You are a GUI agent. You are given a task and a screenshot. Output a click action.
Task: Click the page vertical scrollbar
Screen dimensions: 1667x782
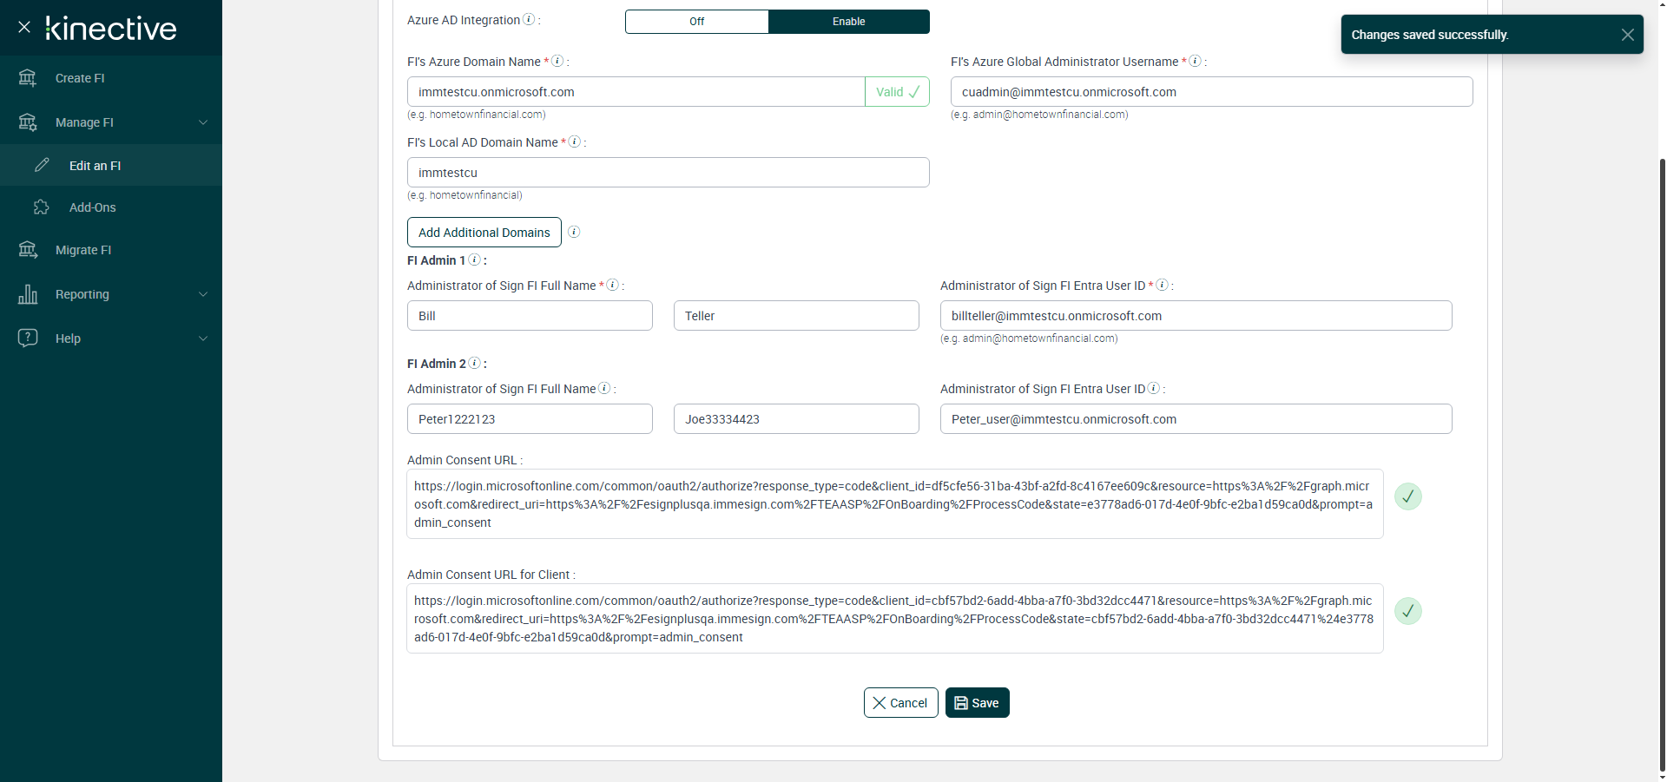[x=1662, y=464]
